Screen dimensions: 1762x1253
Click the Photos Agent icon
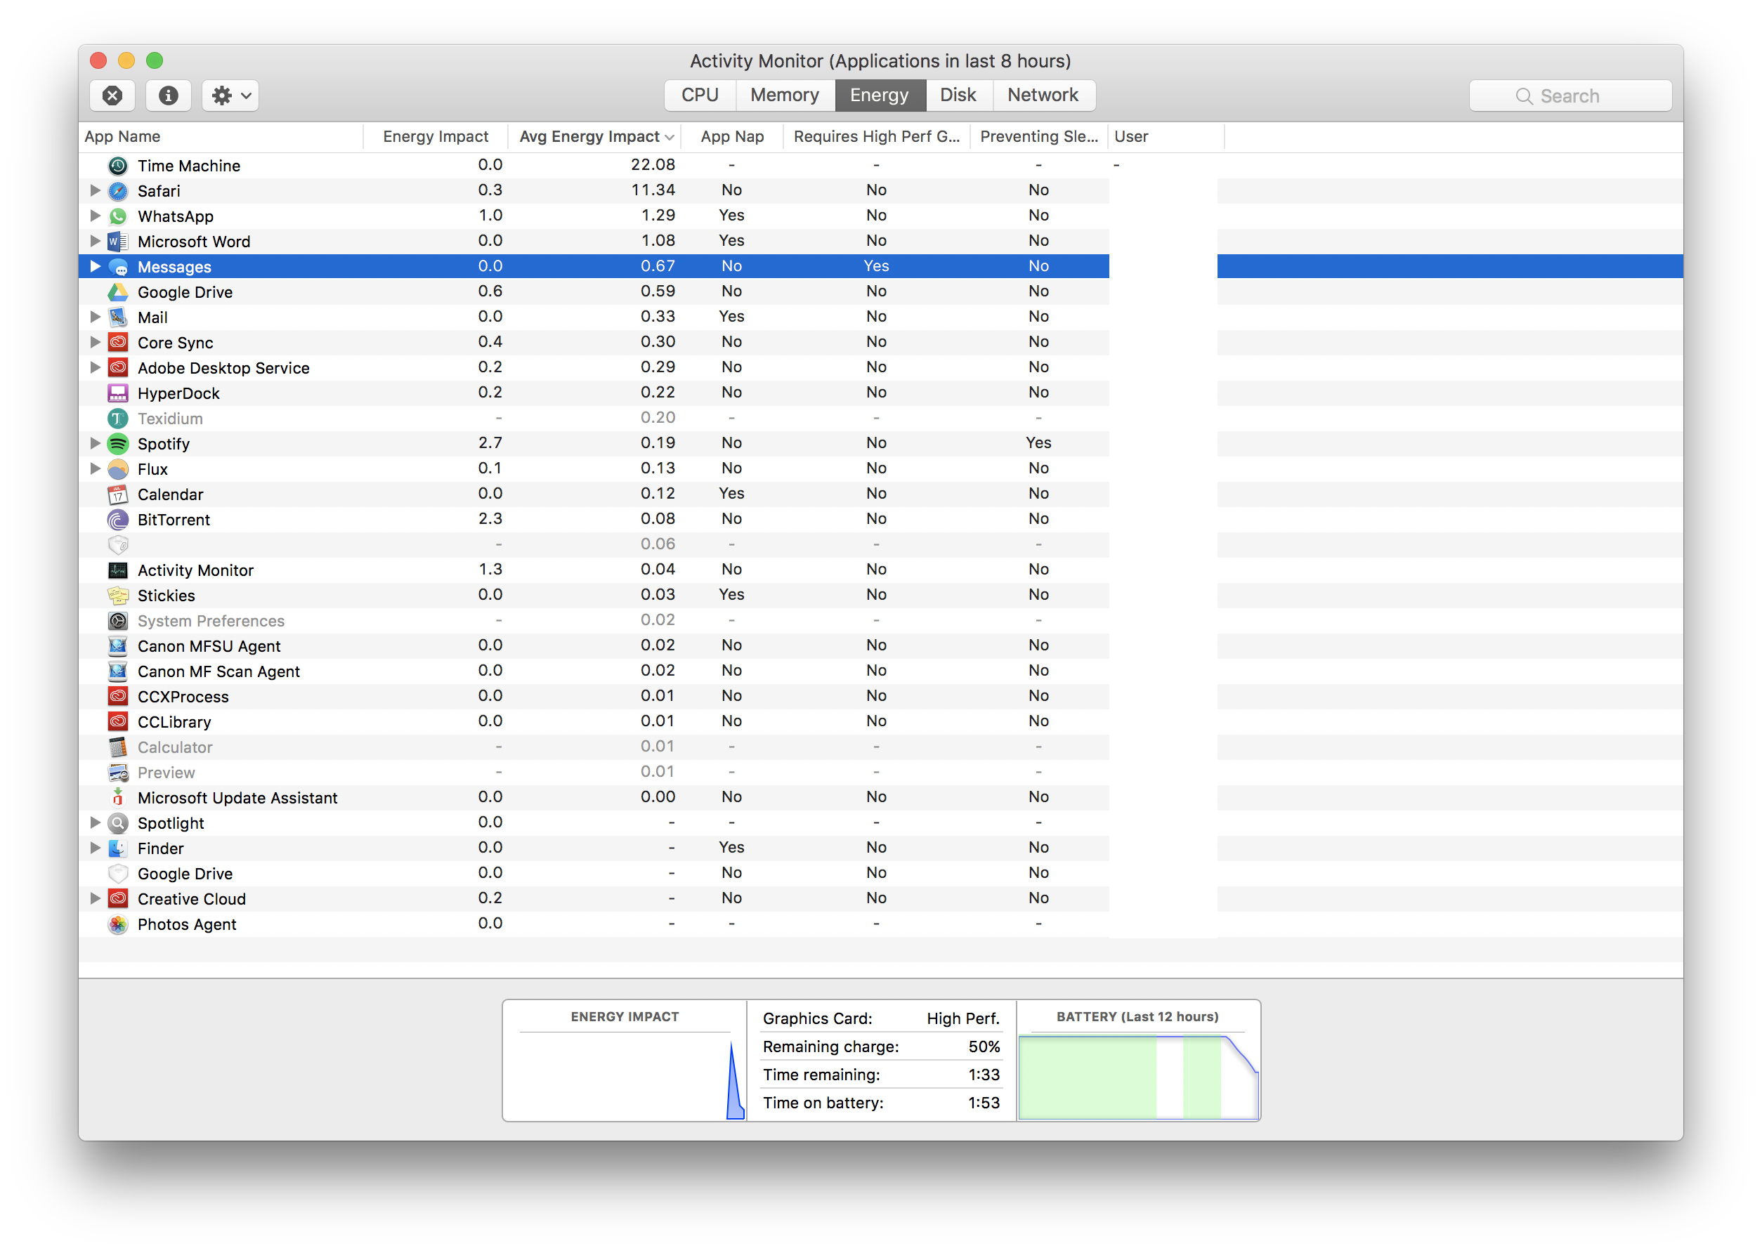point(118,924)
